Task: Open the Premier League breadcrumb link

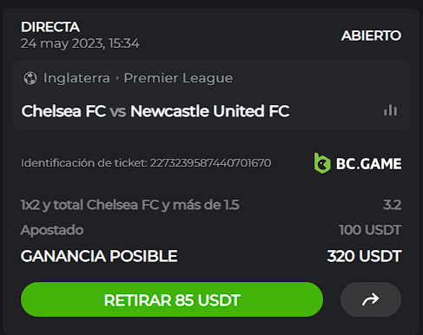Action: tap(178, 78)
